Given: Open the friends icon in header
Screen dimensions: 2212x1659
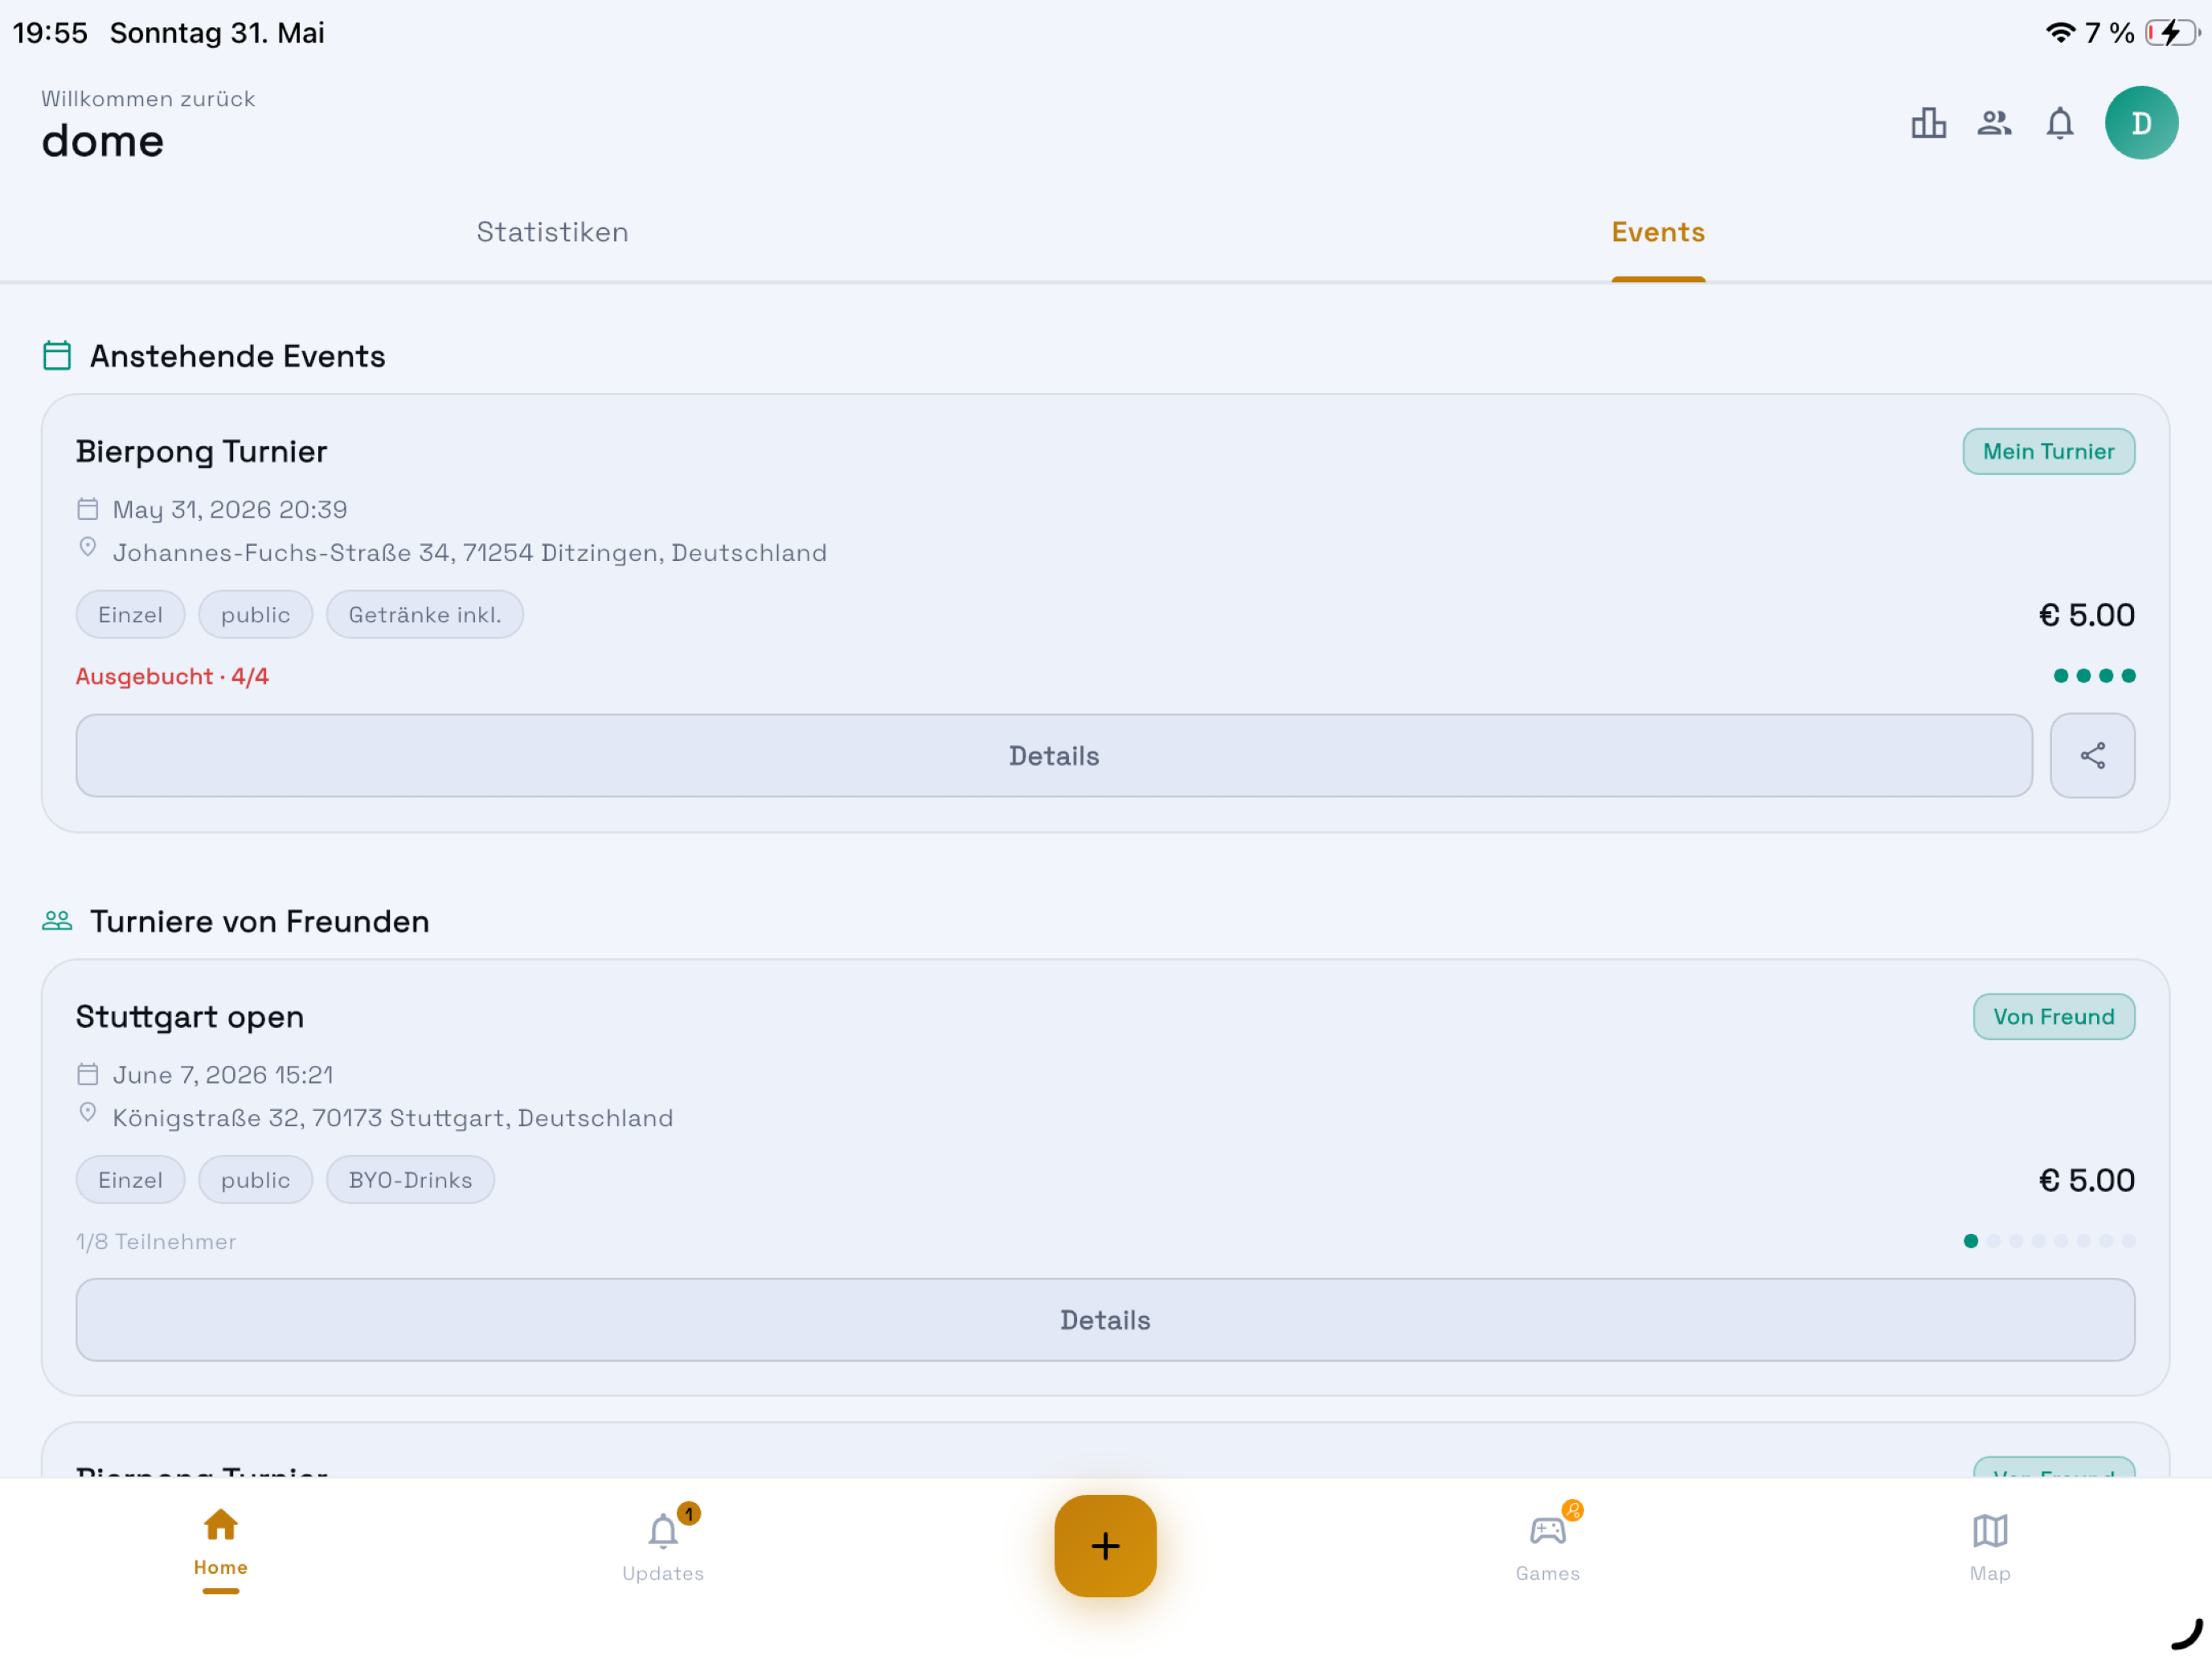Looking at the screenshot, I should point(1994,123).
